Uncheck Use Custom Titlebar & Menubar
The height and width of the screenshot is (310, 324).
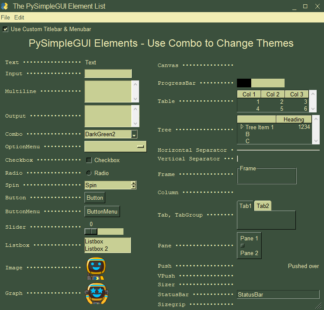[x=6, y=29]
